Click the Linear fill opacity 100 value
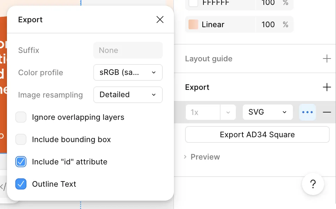The height and width of the screenshot is (209, 336). [268, 24]
